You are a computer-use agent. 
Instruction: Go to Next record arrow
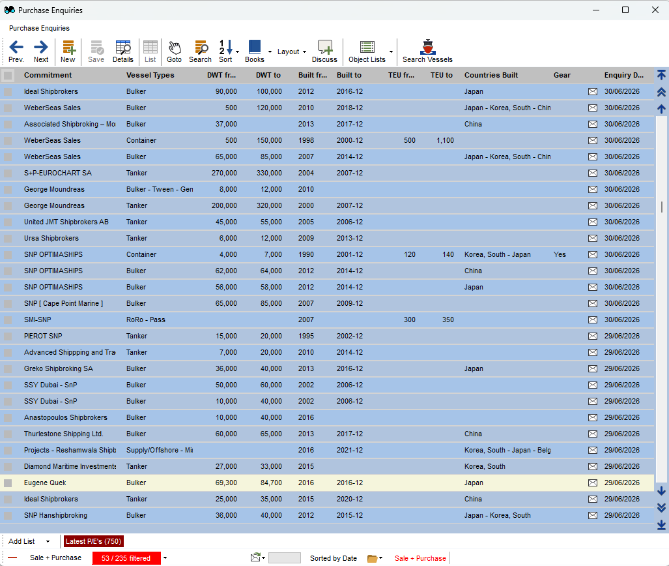pyautogui.click(x=41, y=52)
